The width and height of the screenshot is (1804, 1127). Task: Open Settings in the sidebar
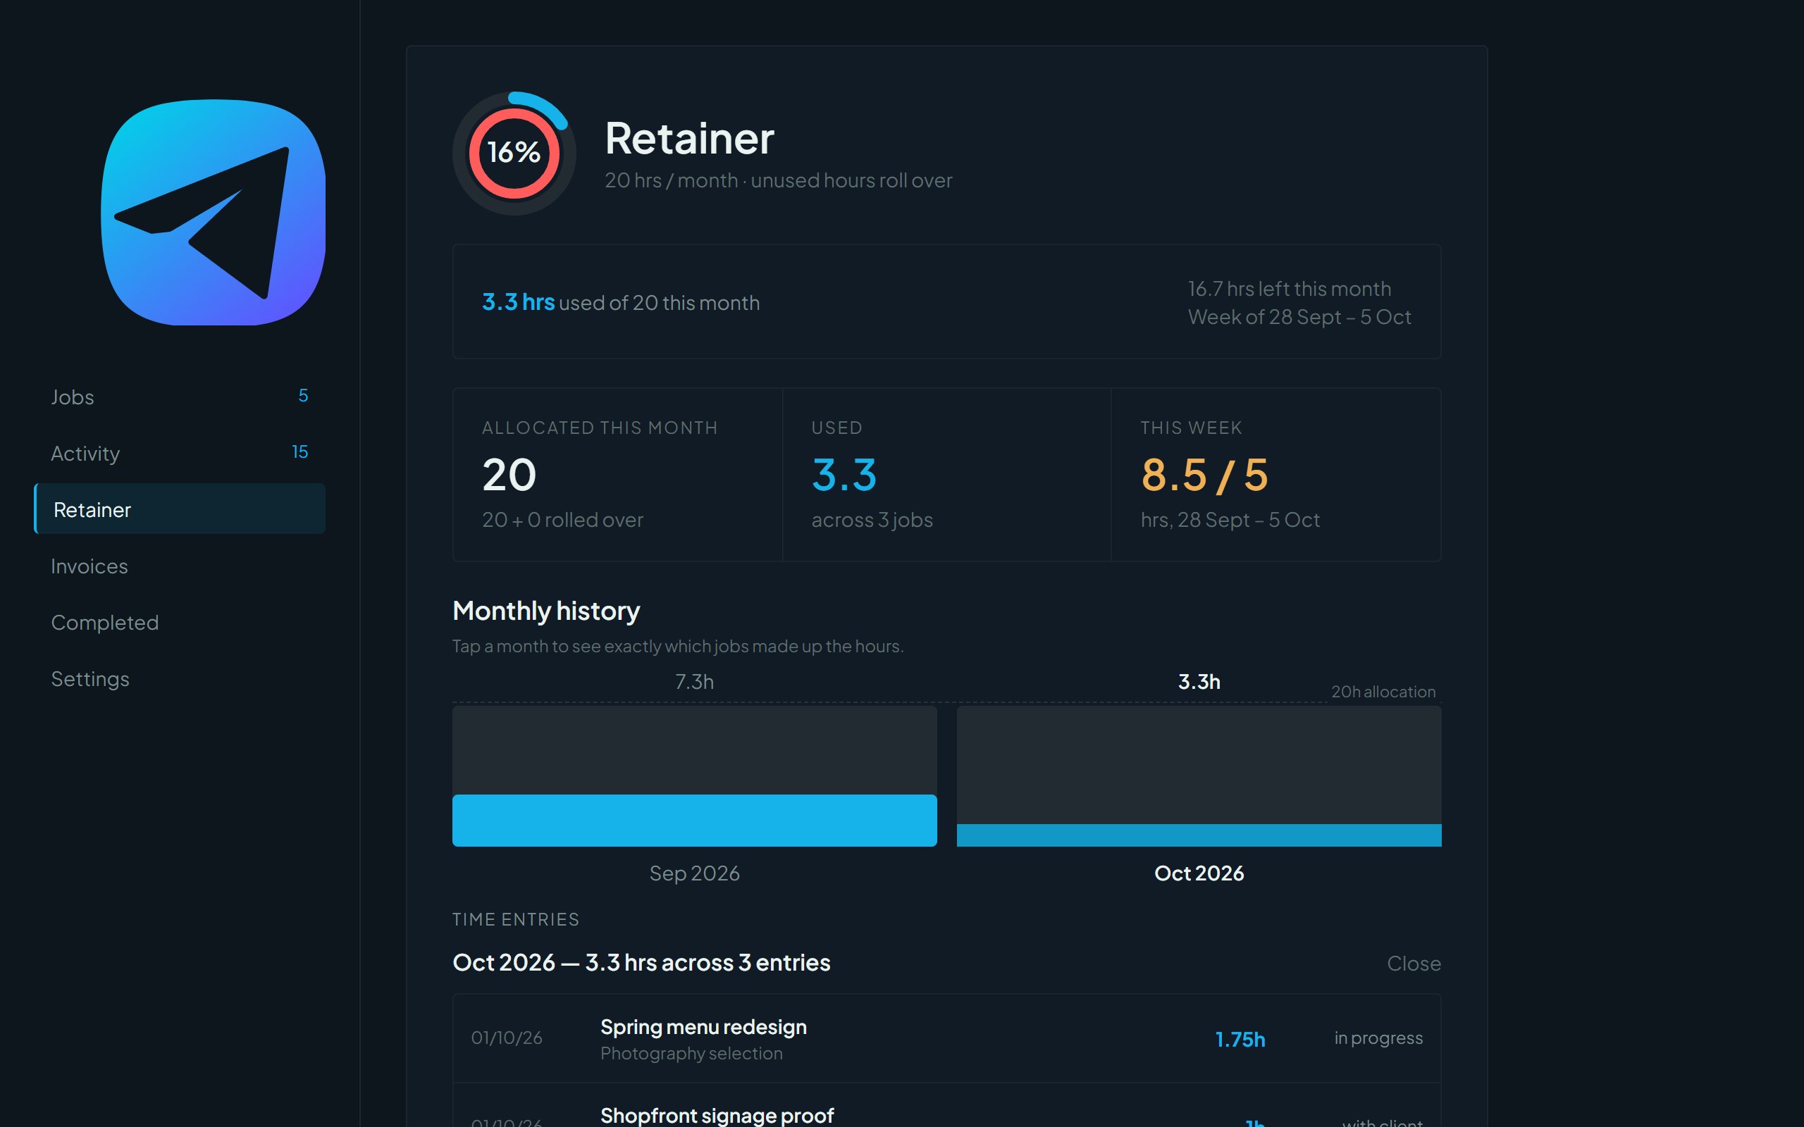click(x=180, y=678)
